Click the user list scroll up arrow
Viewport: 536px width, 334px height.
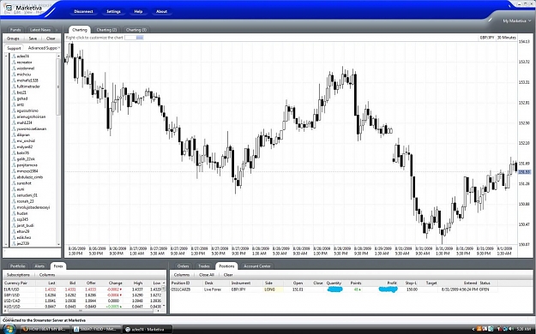(x=58, y=56)
